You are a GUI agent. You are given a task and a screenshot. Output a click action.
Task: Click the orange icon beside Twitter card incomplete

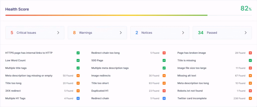250,98
